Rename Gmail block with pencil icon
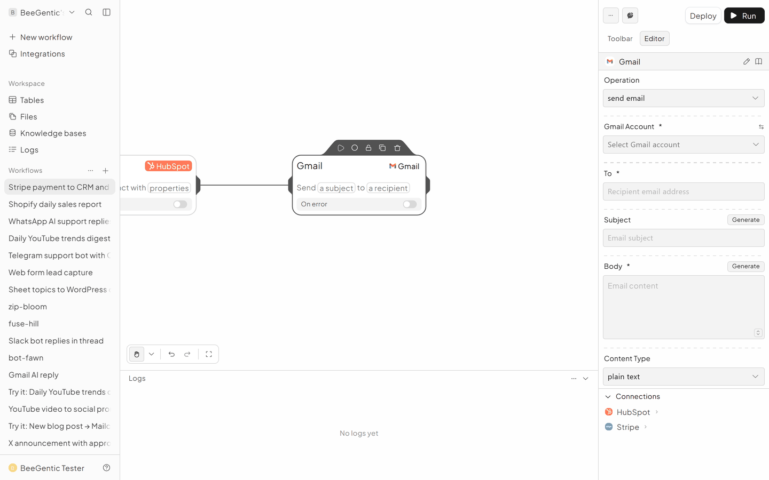Viewport: 769px width, 480px height. point(747,62)
